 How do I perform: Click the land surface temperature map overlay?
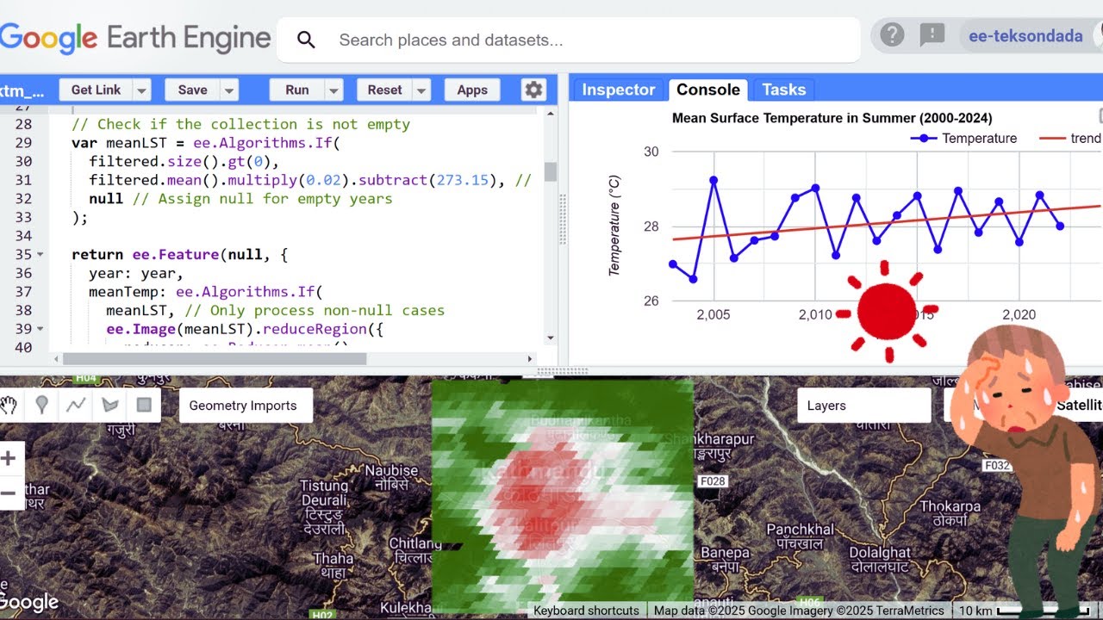pyautogui.click(x=562, y=495)
